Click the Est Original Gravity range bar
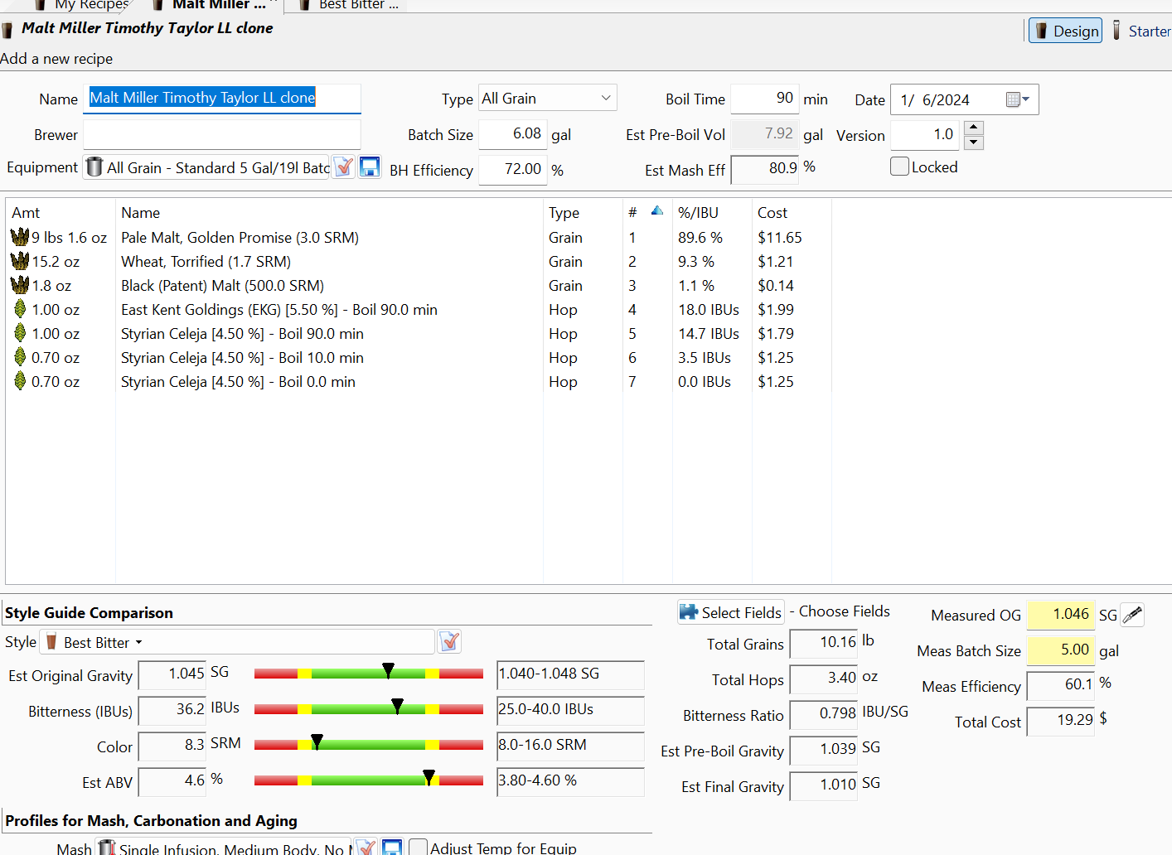Screen dimensions: 1172x855 369,674
